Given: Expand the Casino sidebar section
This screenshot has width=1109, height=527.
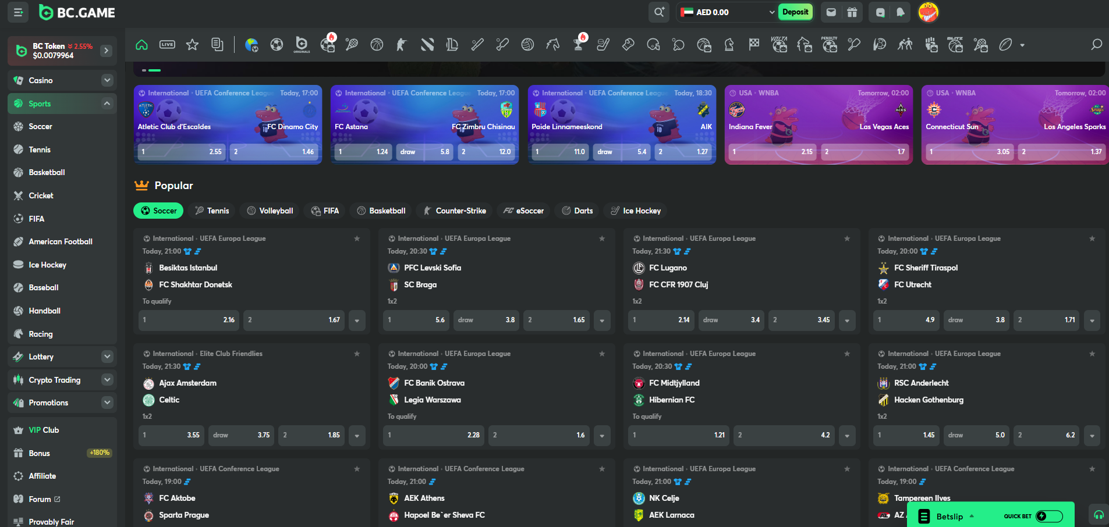Looking at the screenshot, I should pos(107,80).
